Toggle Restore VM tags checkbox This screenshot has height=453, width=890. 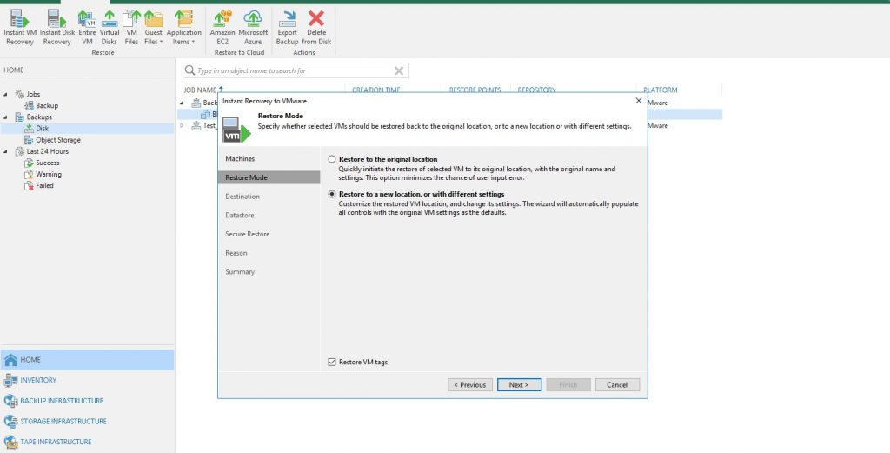pos(332,363)
